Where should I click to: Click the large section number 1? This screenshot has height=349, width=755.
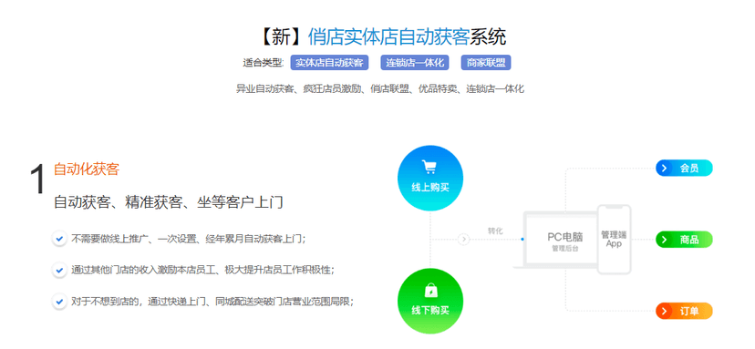coord(37,180)
